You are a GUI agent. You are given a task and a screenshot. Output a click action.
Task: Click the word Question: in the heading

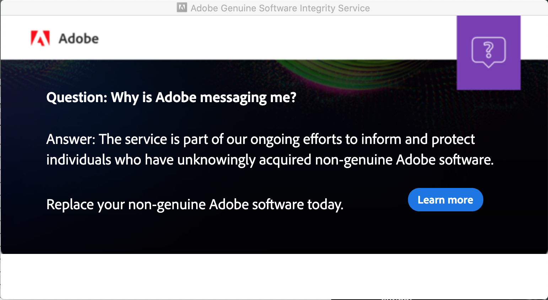coord(77,97)
